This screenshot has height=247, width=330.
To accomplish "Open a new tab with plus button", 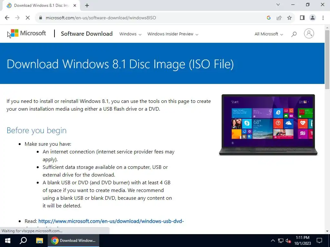I will click(x=87, y=5).
